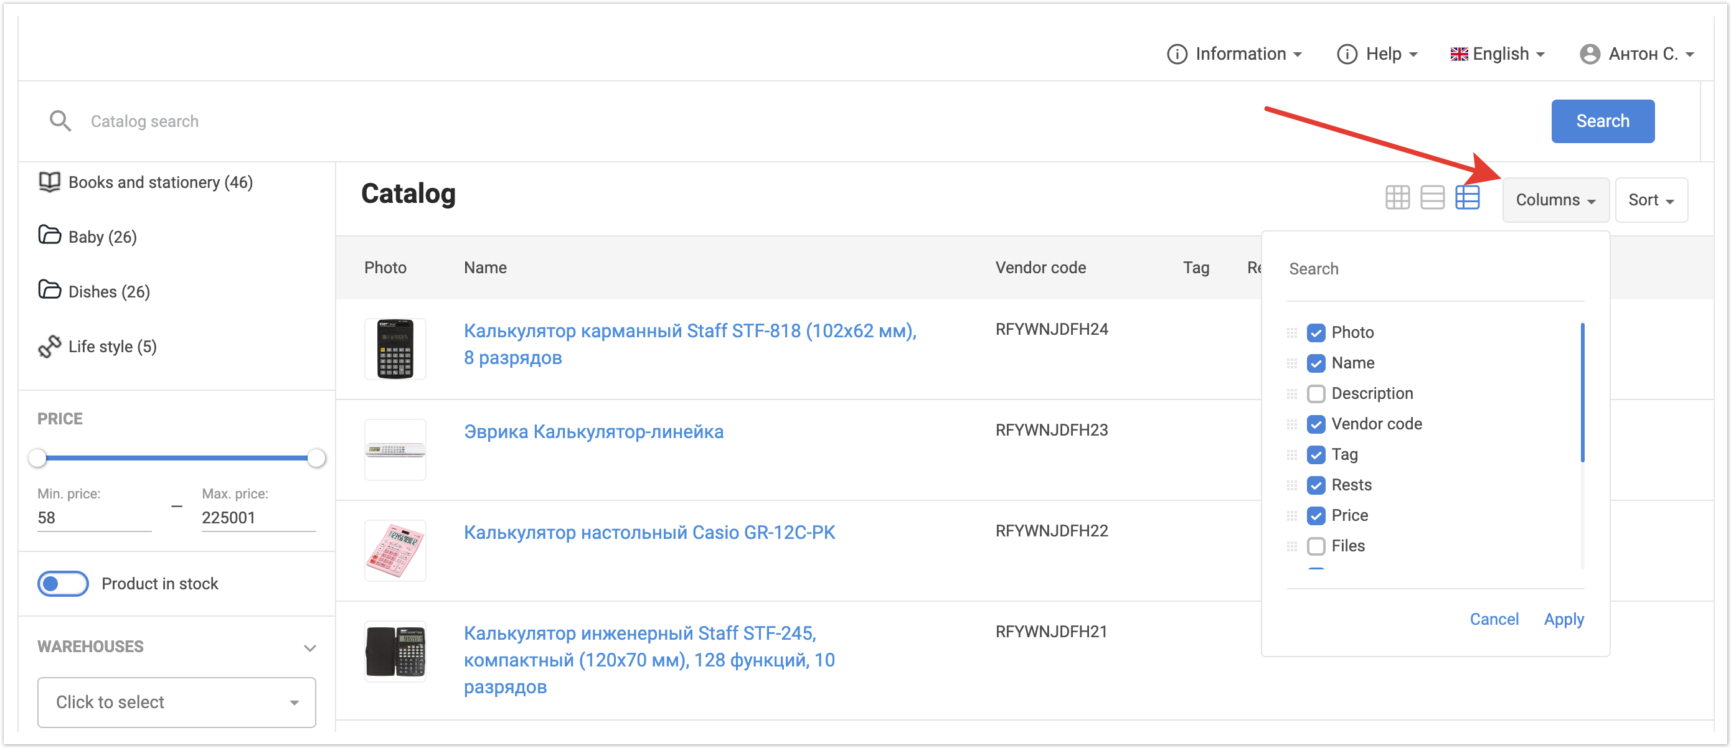Click the Dishes folder icon
1731x748 pixels.
click(49, 291)
